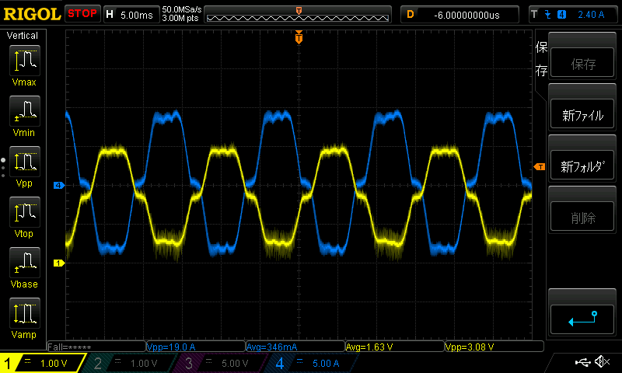Select channel 1 tab at 1.00 V

tap(43, 363)
